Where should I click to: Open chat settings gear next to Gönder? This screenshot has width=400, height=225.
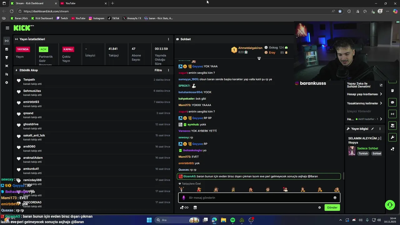pos(319,207)
